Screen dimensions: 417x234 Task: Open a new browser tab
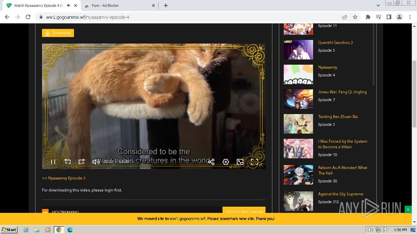coord(166,6)
